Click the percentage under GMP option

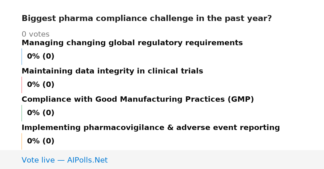(41, 113)
